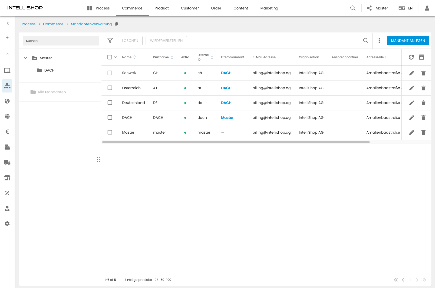
Task: Open the euro currency sidebar icon
Action: (x=7, y=132)
